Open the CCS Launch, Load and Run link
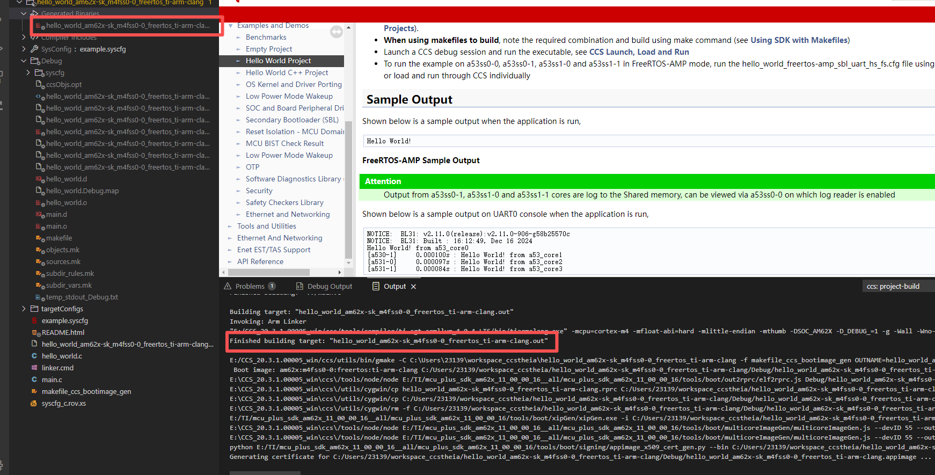Screen dimensions: 935x475 (x=639, y=52)
